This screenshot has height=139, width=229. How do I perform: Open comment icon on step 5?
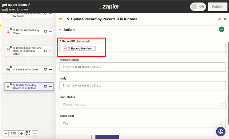[45, 87]
